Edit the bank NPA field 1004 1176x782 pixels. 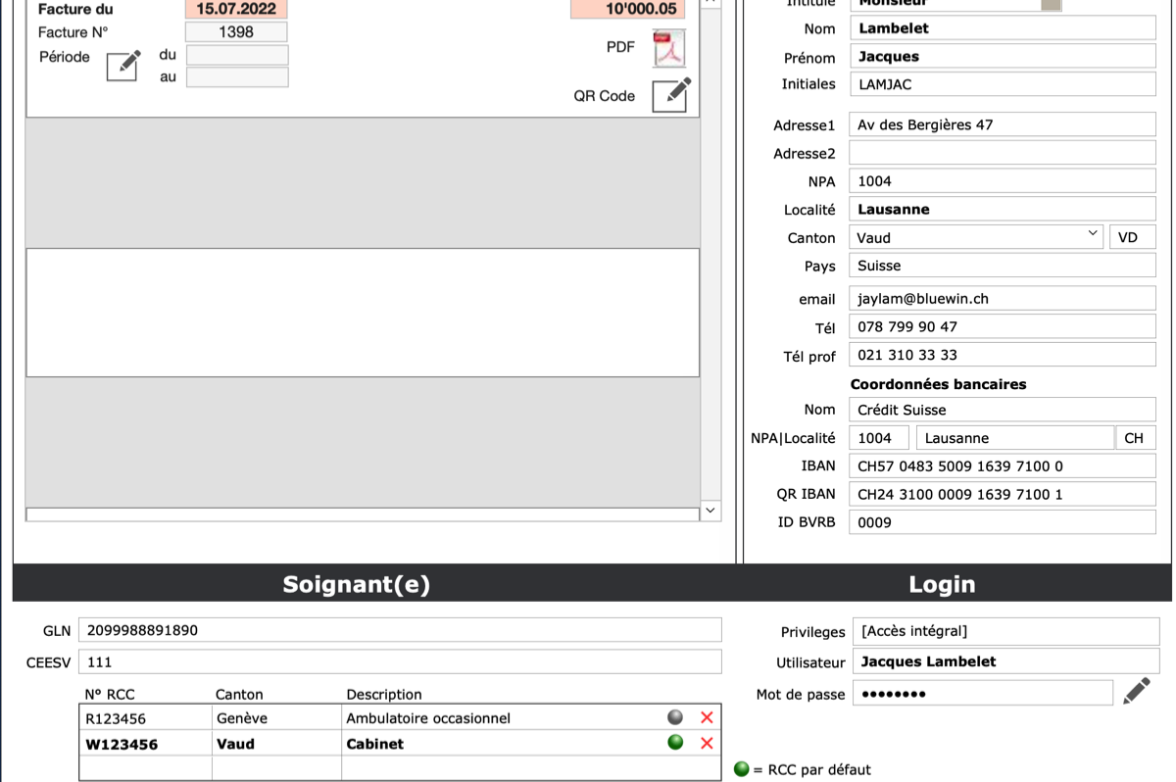[879, 438]
